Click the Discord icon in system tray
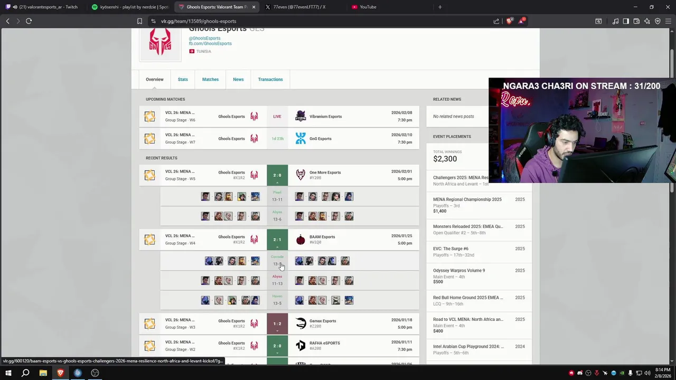Screen dimensions: 676x380 580,373
